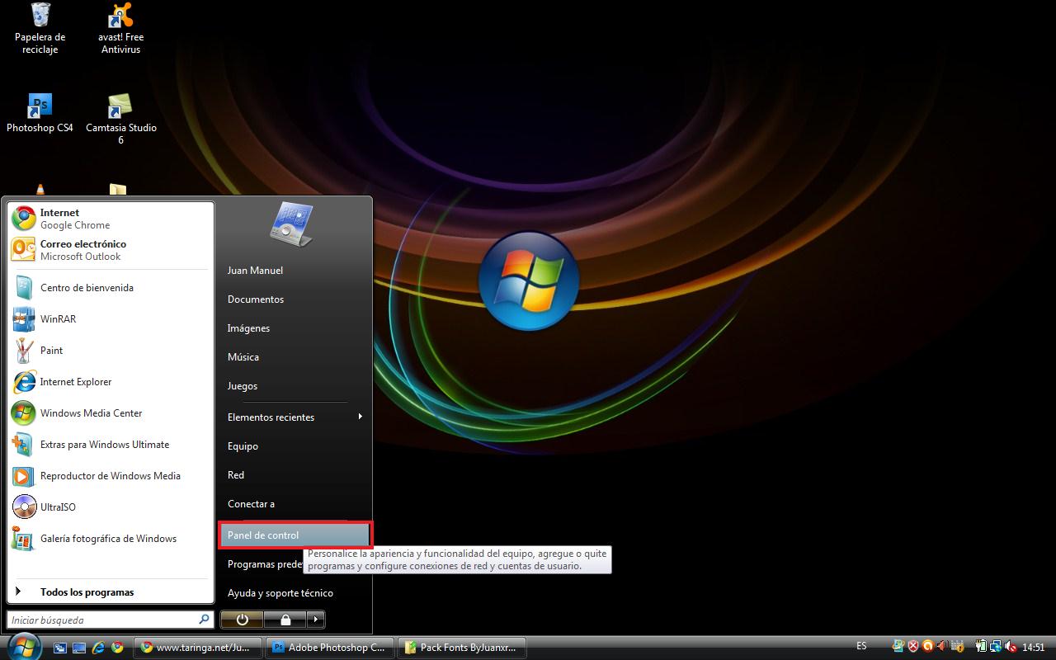
Task: Click the red speaker audio manager tray icon
Action: pos(943,647)
